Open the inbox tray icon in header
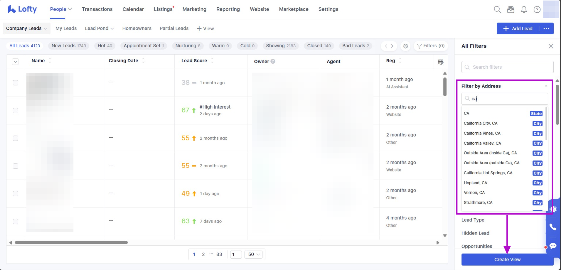Screen dimensions: 561x270 (511, 9)
